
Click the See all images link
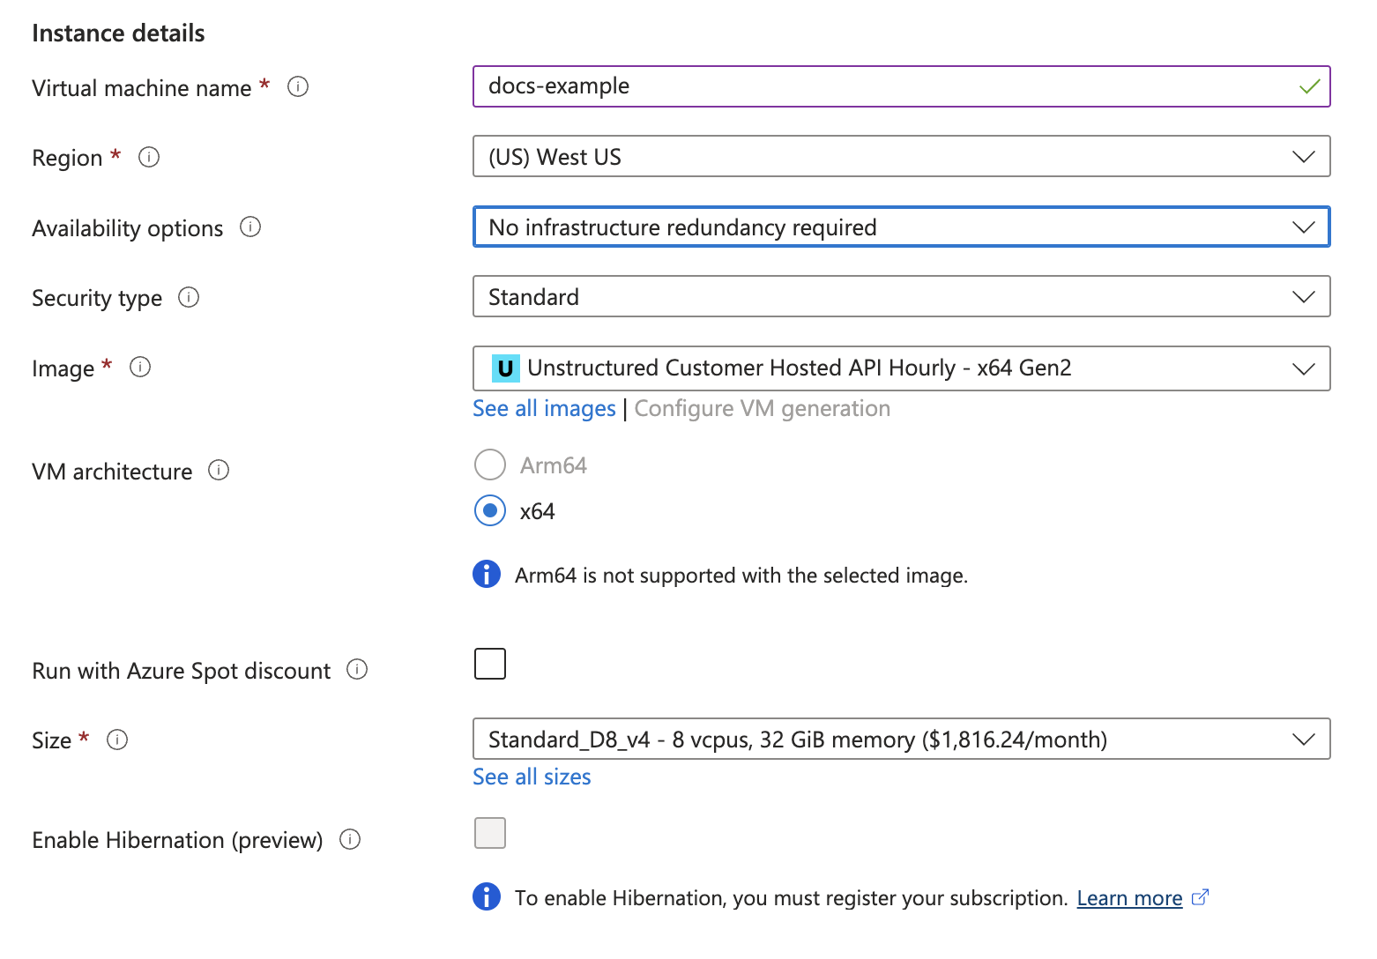tap(543, 408)
